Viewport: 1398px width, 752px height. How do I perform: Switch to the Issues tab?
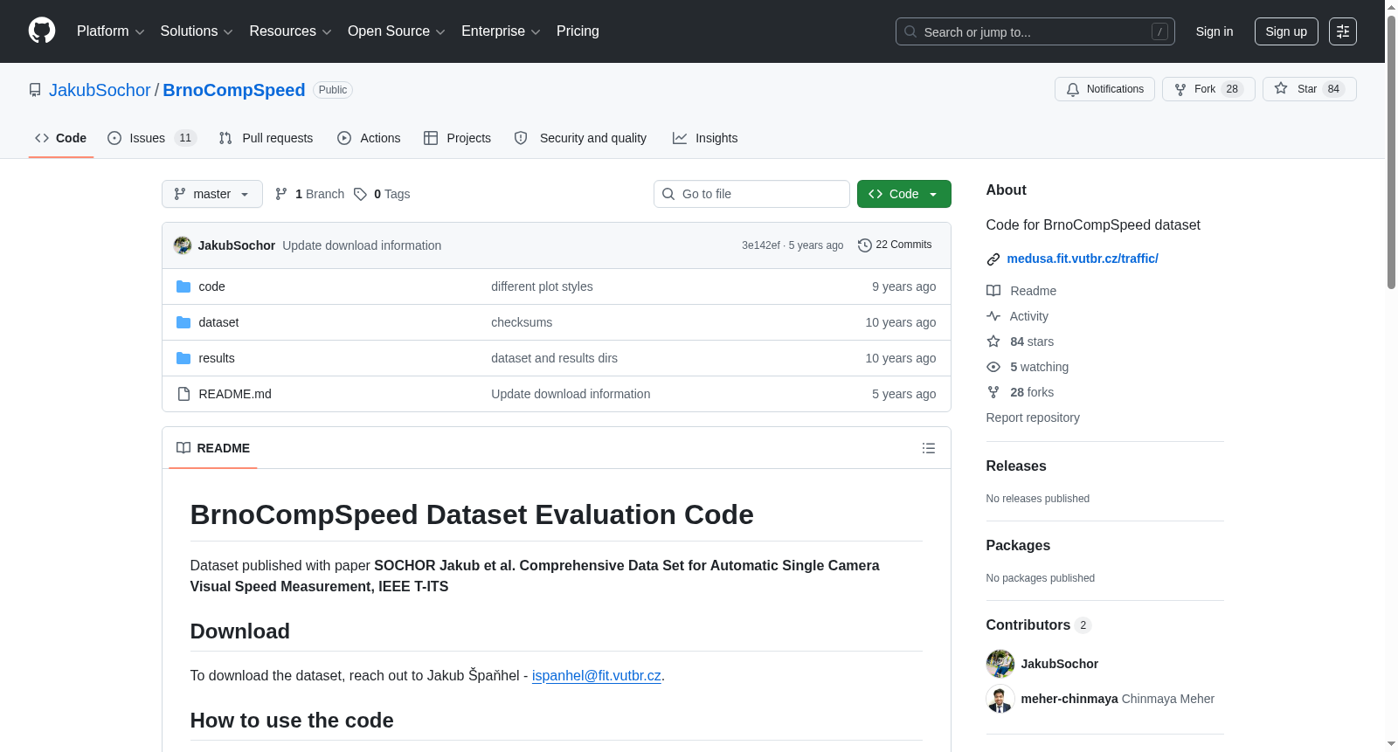(x=152, y=138)
